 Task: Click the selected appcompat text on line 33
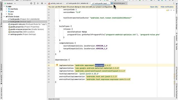[100, 65]
